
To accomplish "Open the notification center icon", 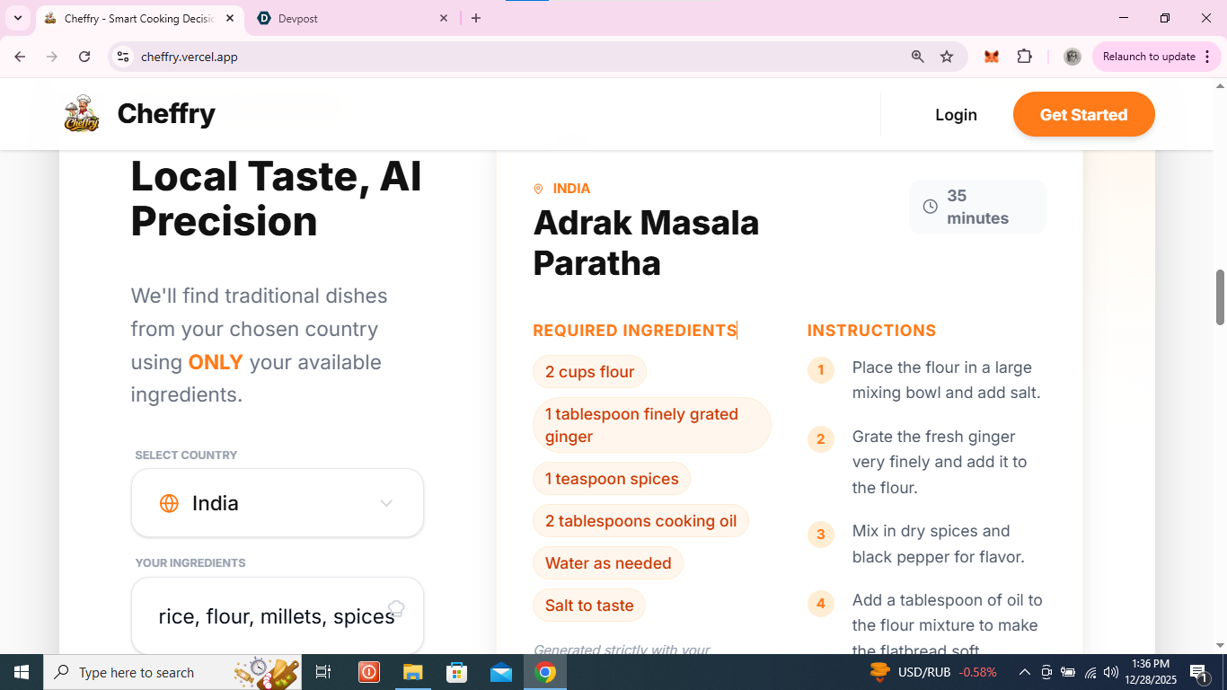I will pos(1198,672).
